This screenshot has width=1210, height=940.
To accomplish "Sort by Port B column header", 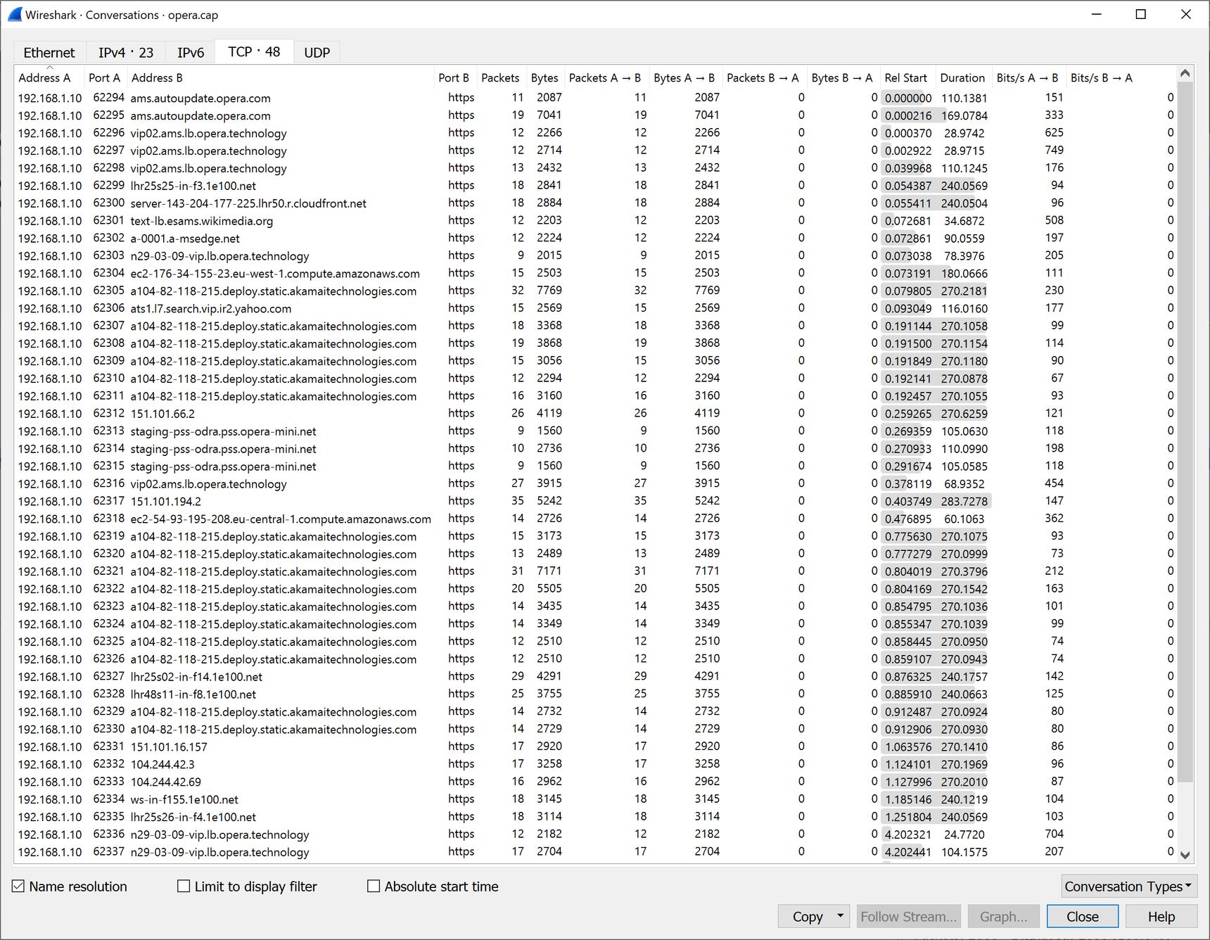I will pos(454,77).
